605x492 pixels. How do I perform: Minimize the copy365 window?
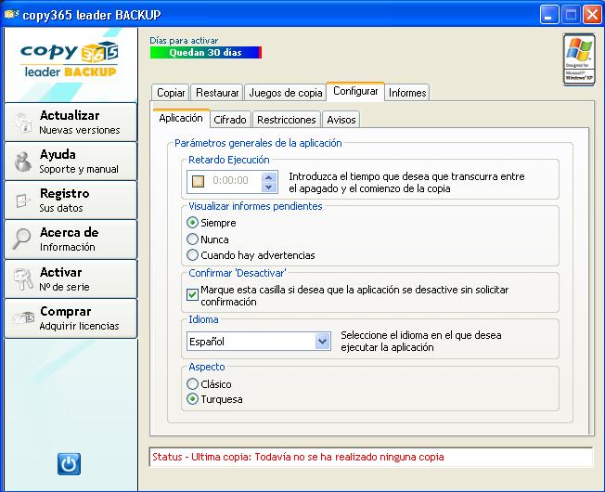pos(548,15)
